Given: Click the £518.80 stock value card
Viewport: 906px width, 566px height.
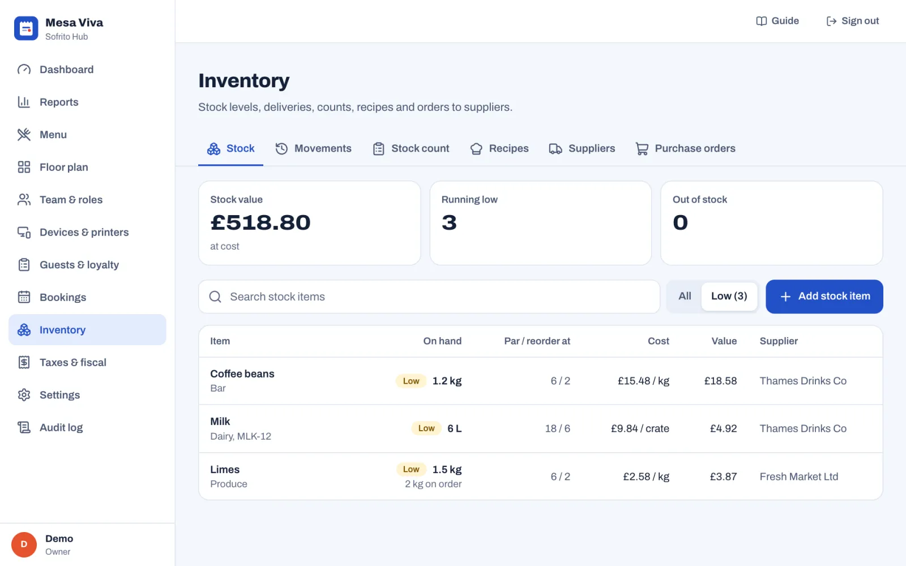Looking at the screenshot, I should pyautogui.click(x=310, y=223).
